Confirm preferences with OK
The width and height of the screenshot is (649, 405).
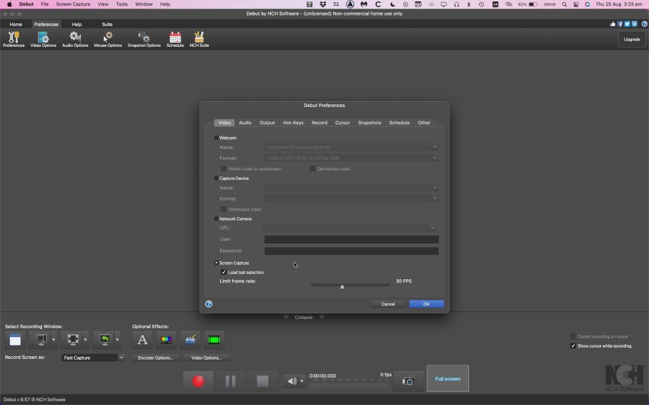pos(426,303)
